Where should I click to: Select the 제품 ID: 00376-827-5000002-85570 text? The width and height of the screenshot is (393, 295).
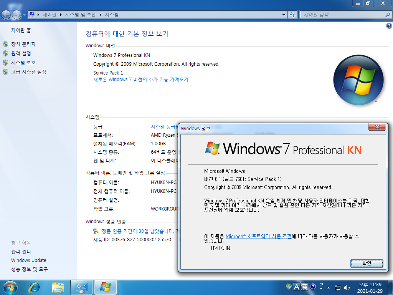pos(132,240)
